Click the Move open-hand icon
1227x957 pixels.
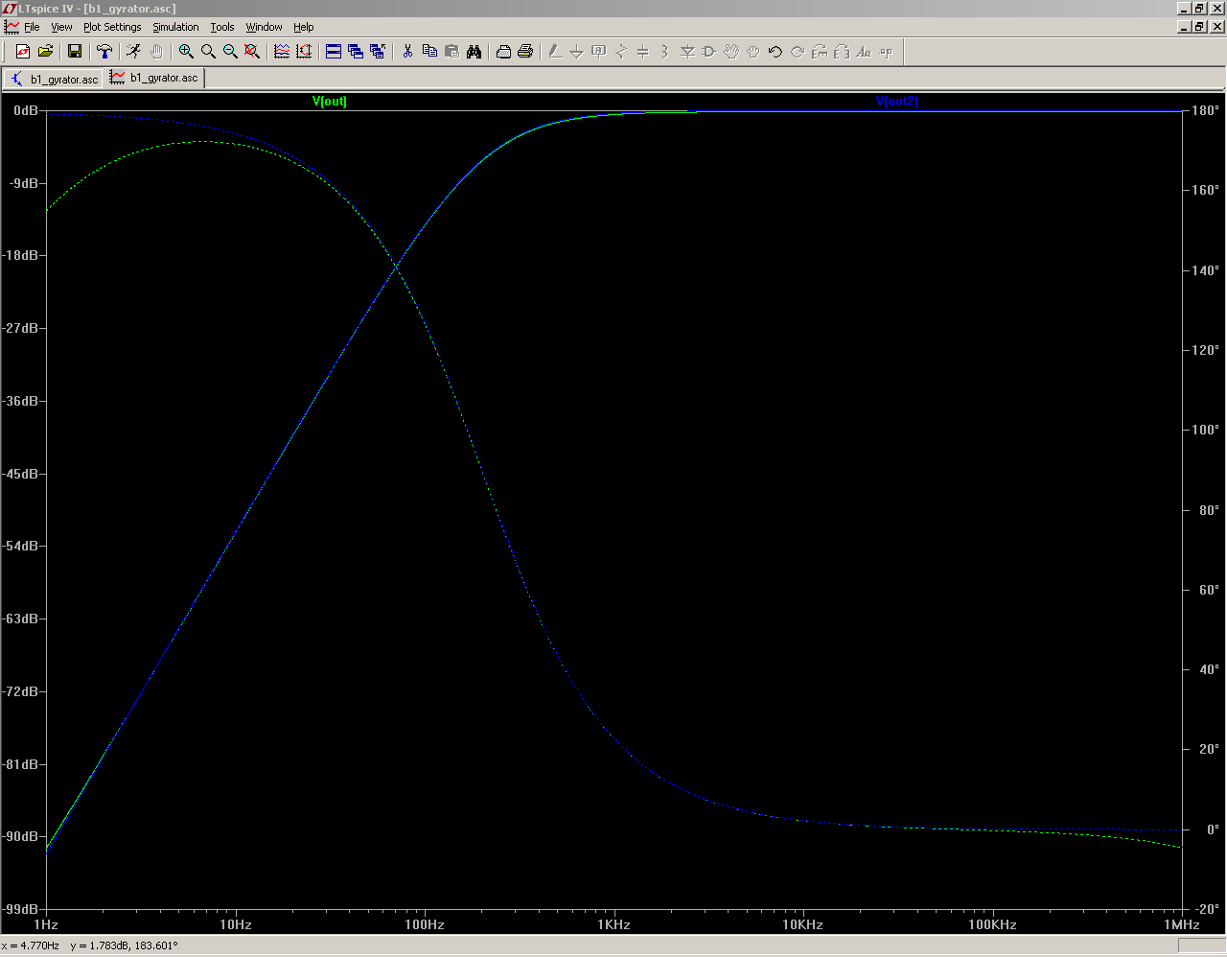pos(731,52)
